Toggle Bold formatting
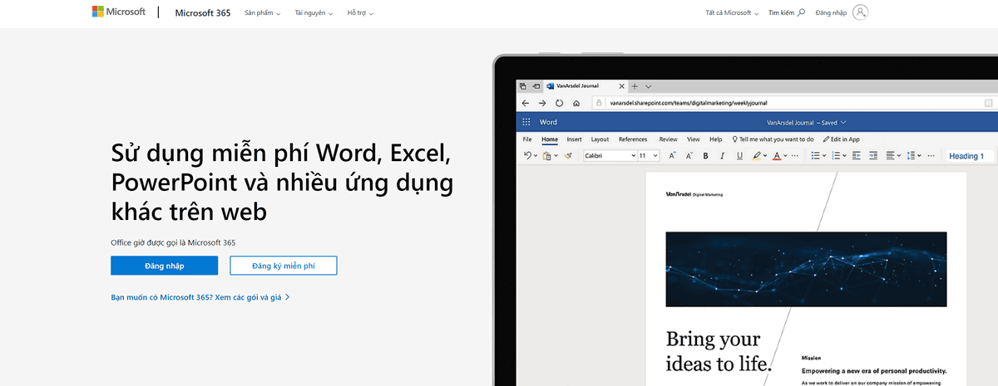This screenshot has height=386, width=998. click(705, 155)
